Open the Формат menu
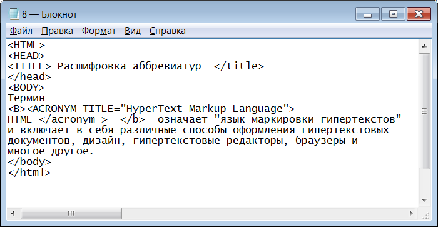The image size is (438, 227). pyautogui.click(x=99, y=31)
